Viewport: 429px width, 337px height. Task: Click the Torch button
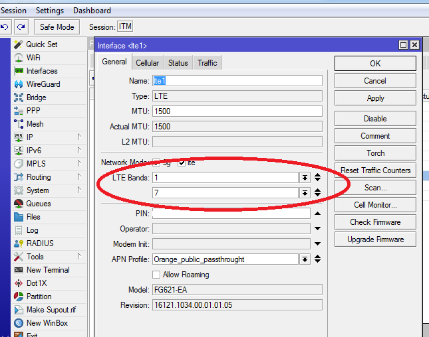click(x=375, y=153)
